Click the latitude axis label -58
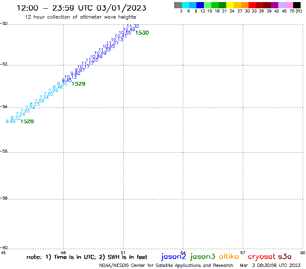 [4, 198]
